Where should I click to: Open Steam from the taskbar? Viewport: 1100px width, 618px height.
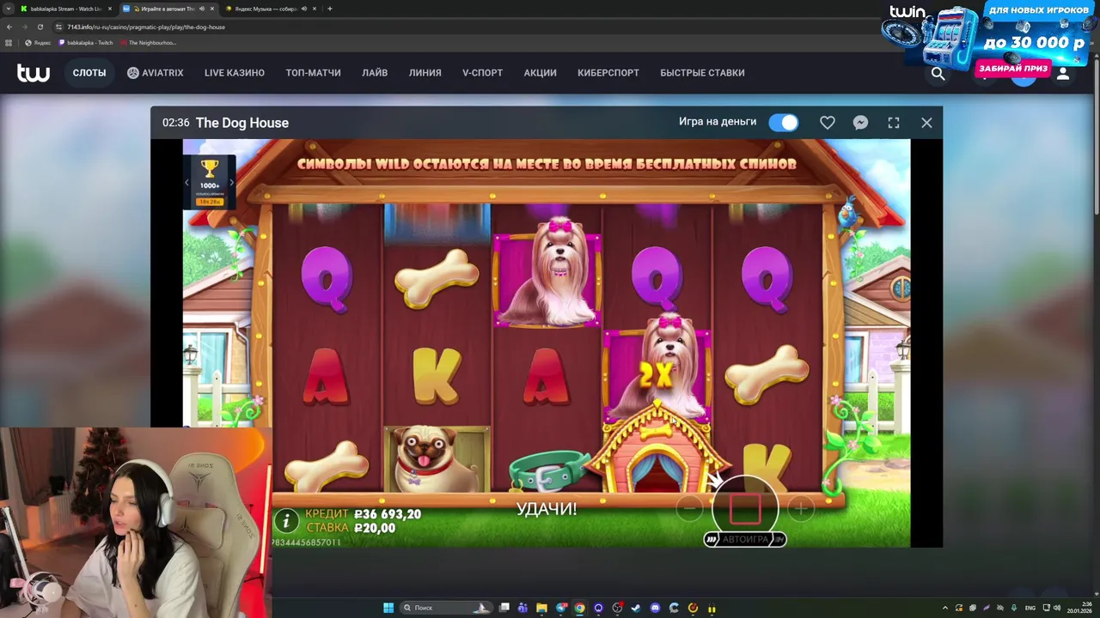pyautogui.click(x=636, y=608)
